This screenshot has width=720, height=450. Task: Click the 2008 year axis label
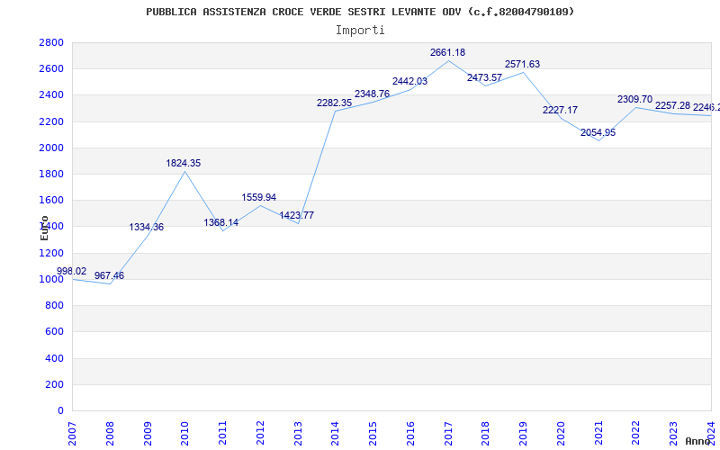pyautogui.click(x=110, y=434)
